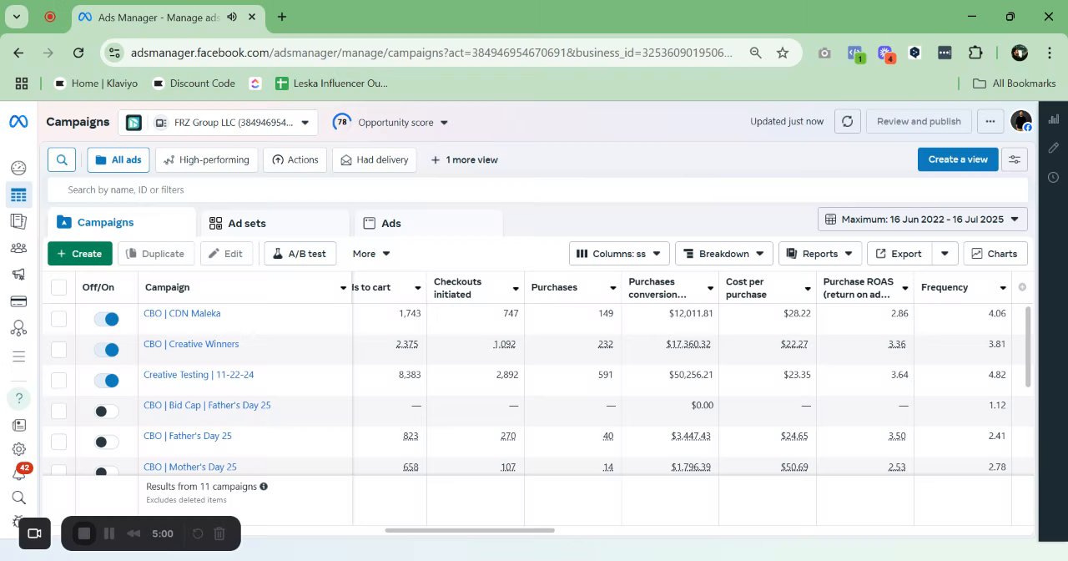1068x561 pixels.
Task: Click the blue search button beside All ads
Action: pyautogui.click(x=62, y=159)
